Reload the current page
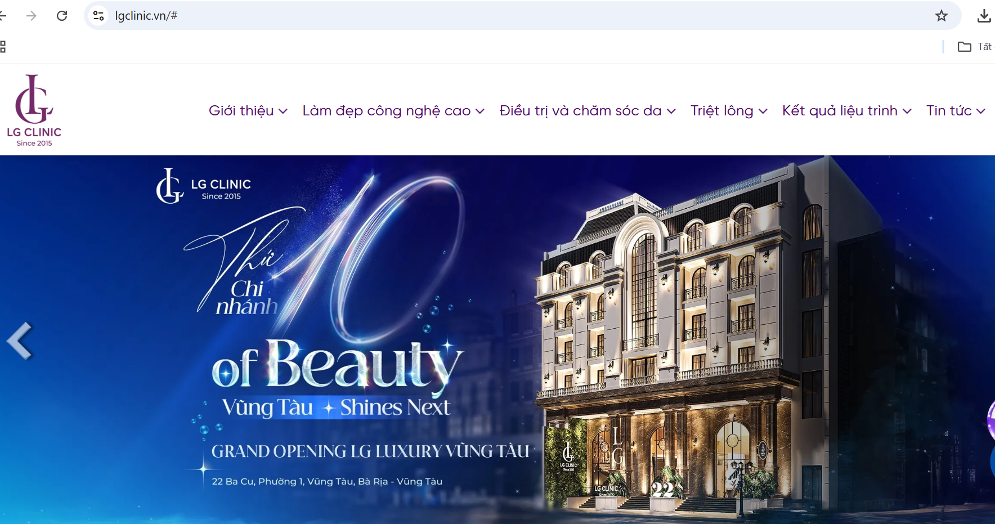This screenshot has height=524, width=995. [x=62, y=16]
